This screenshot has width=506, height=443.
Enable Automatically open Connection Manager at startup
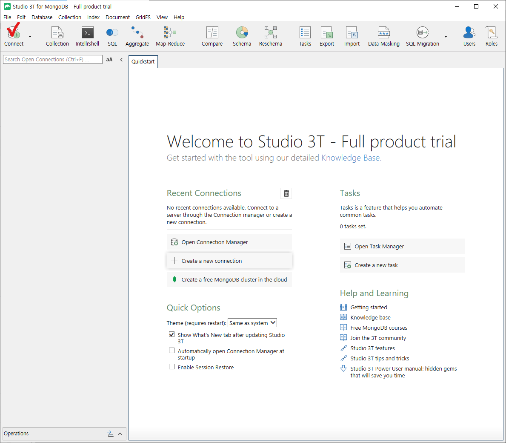[172, 351]
